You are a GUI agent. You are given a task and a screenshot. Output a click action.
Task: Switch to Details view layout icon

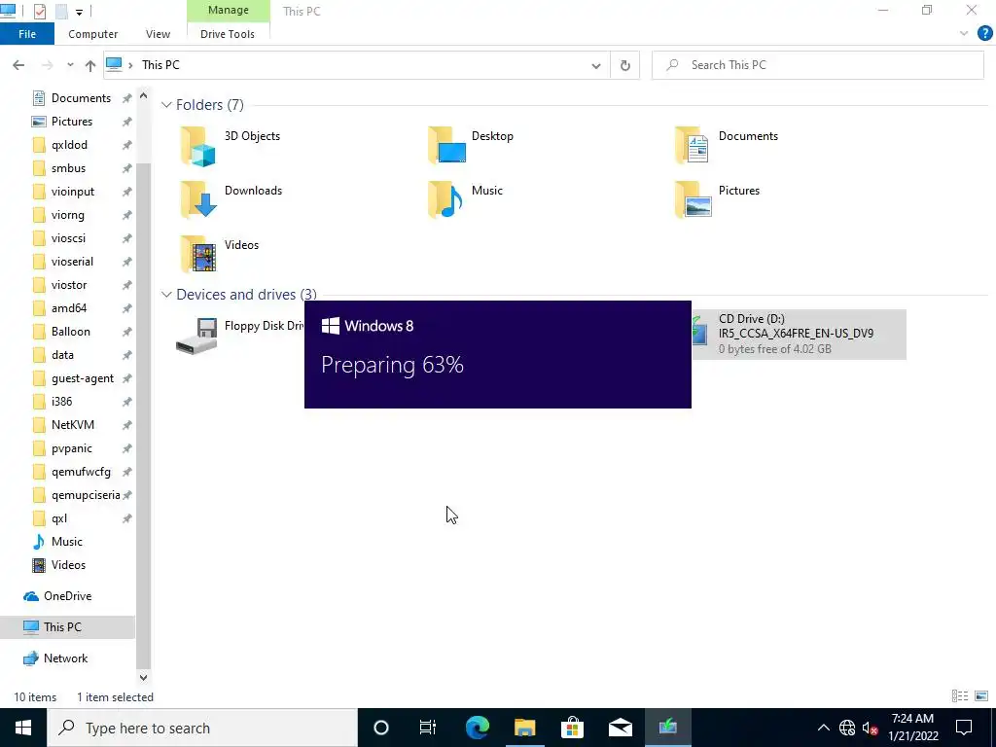point(960,696)
